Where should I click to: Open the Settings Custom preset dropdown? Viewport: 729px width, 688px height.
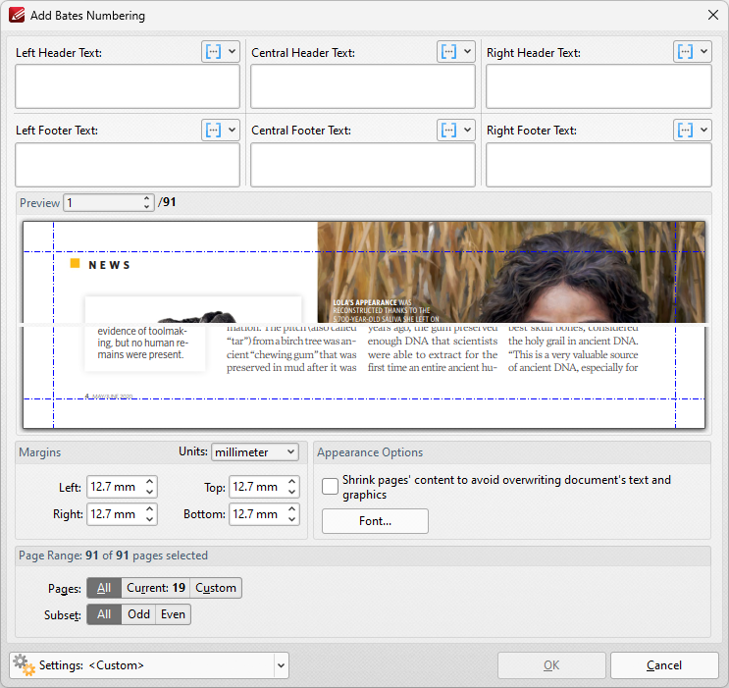tap(281, 665)
